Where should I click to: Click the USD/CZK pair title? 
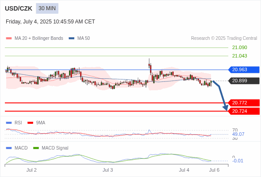coord(19,8)
